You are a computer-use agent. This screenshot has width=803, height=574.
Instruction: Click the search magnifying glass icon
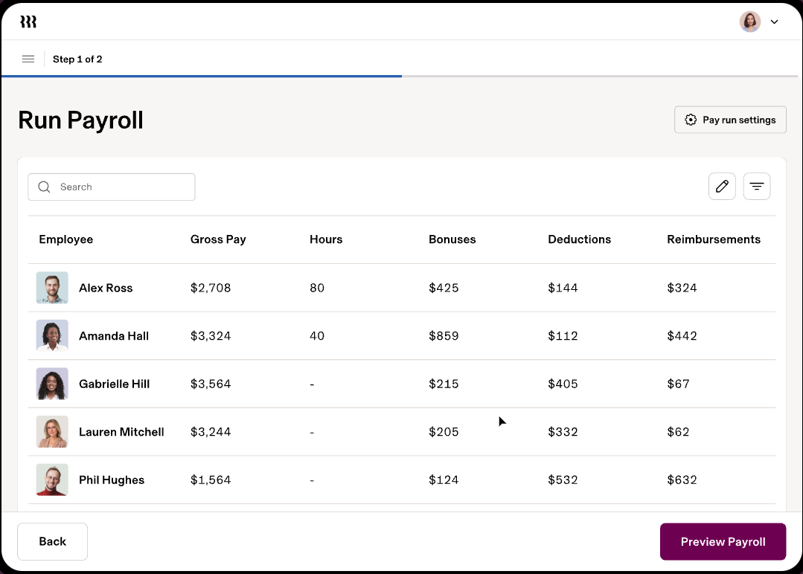pyautogui.click(x=44, y=187)
